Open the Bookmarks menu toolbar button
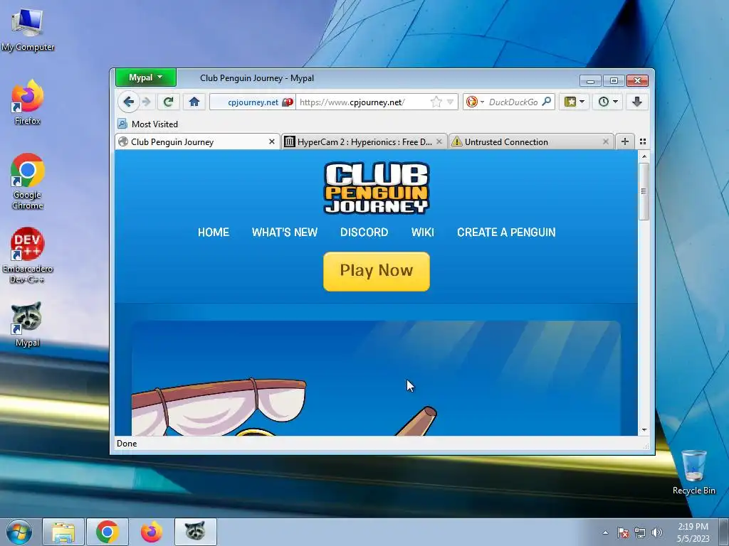The height and width of the screenshot is (546, 729). pyautogui.click(x=575, y=102)
